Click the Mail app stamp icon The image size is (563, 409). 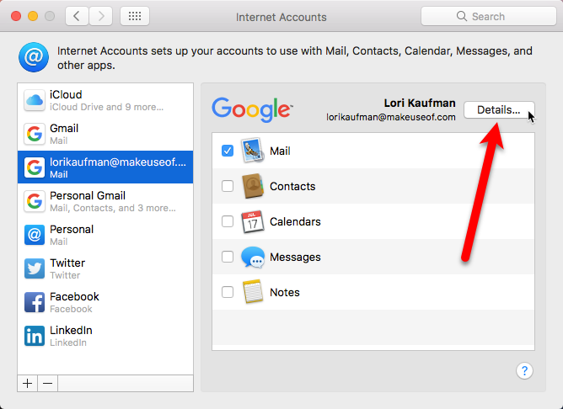click(x=252, y=151)
